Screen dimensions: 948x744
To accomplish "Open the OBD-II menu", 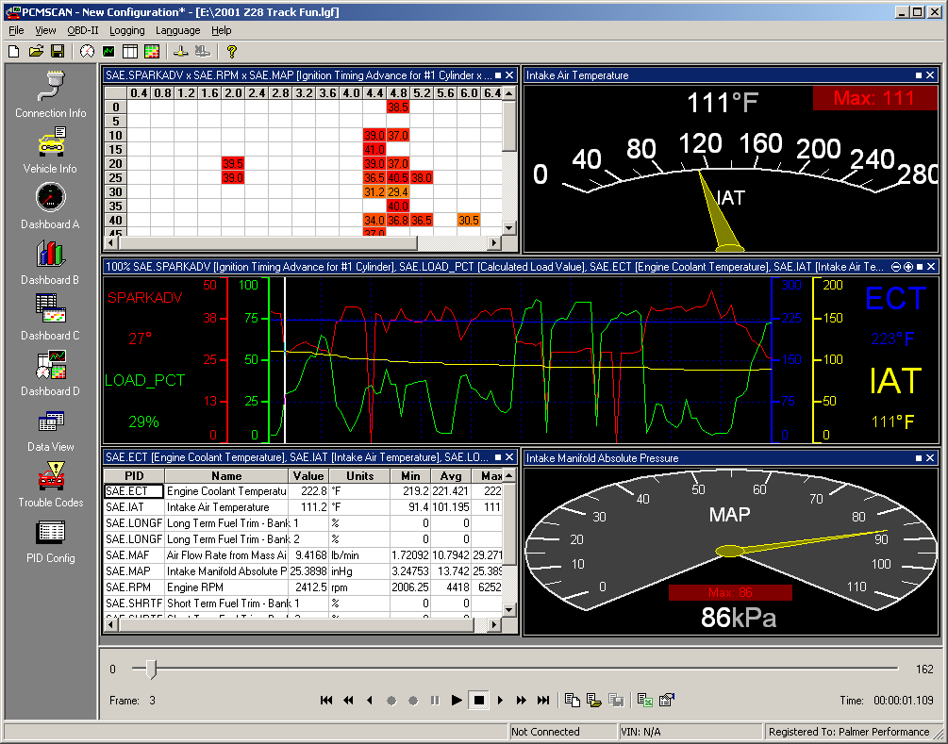I will [x=83, y=30].
